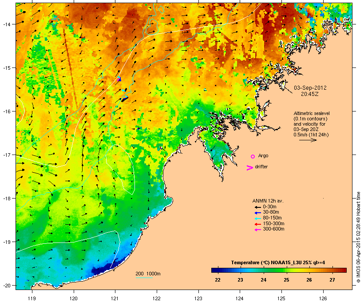Click the blue 30-80m legend arrow
364x302 pixels.
(257, 213)
